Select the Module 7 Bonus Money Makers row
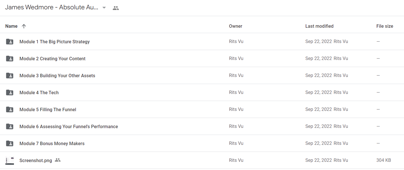 (202, 143)
